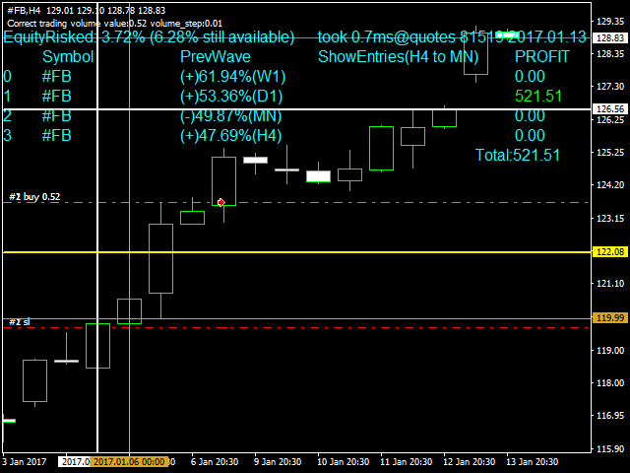Select the green 128.83 current price tag
The image size is (630, 473).
point(611,36)
